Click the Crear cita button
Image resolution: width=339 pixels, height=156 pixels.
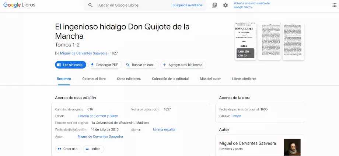tap(68, 149)
